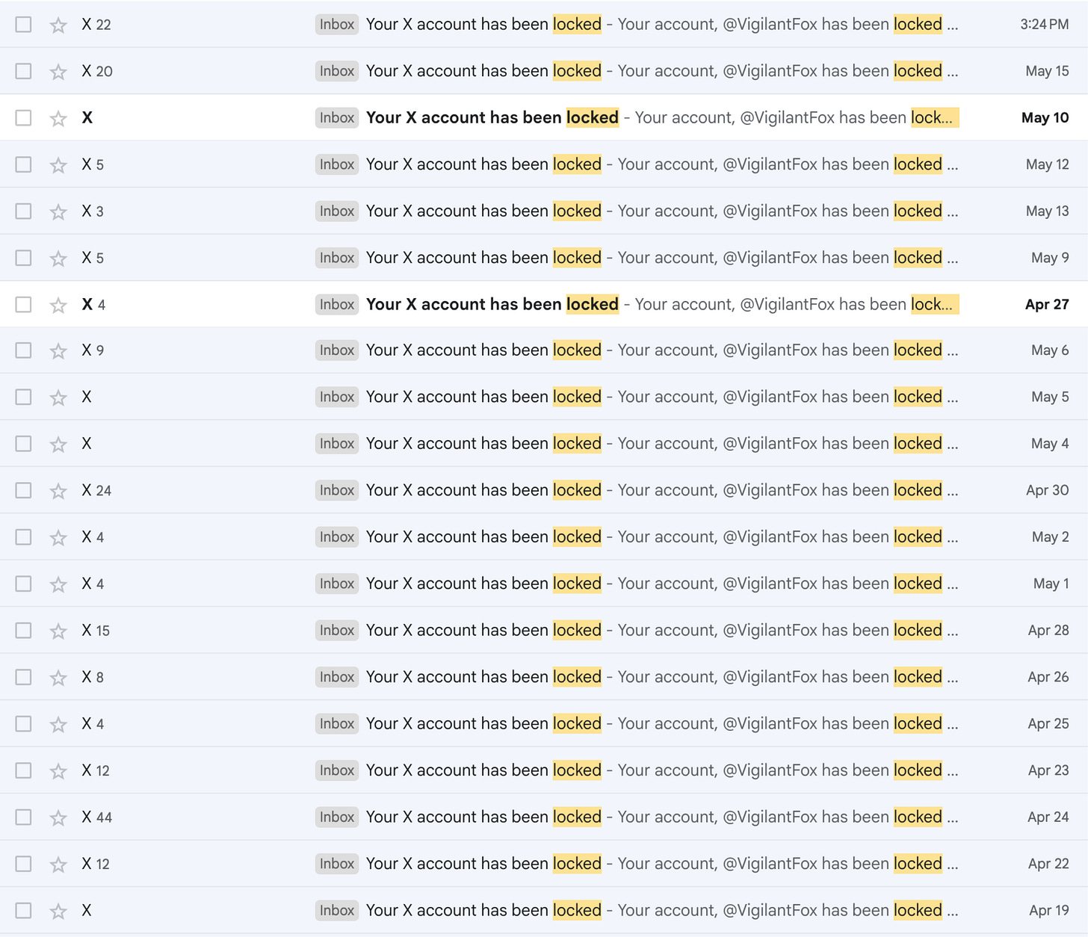Star the email dated May 9
This screenshot has height=937, width=1088.
58,258
